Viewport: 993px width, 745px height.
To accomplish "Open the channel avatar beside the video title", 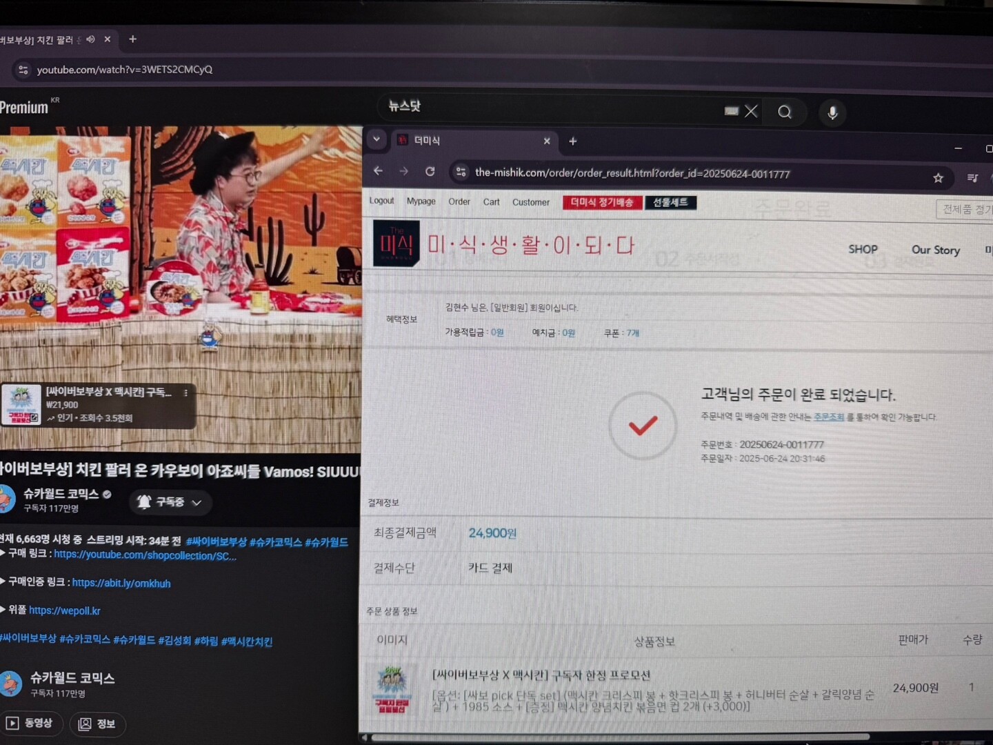I will [6, 499].
